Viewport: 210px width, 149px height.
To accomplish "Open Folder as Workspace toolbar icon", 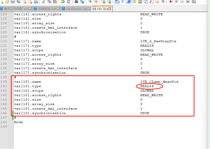I will [157, 2].
